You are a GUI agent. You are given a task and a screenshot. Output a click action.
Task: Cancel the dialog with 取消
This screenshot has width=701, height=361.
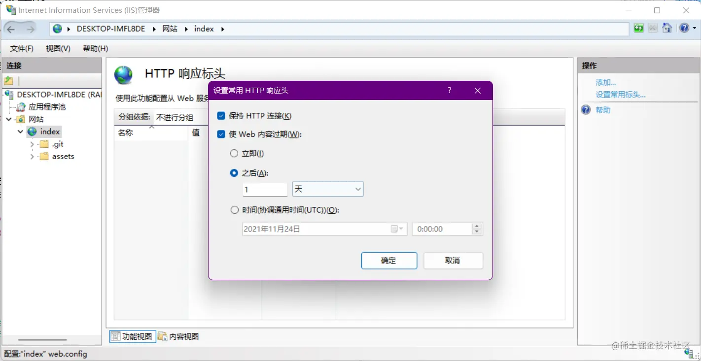pos(453,261)
